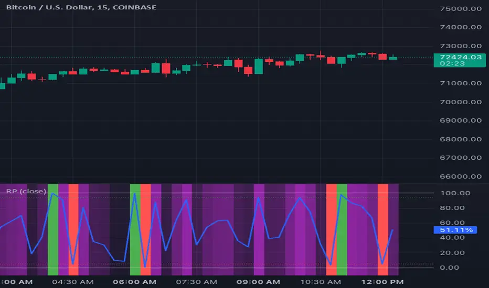Select the 70000.00 price axis label

coord(461,102)
